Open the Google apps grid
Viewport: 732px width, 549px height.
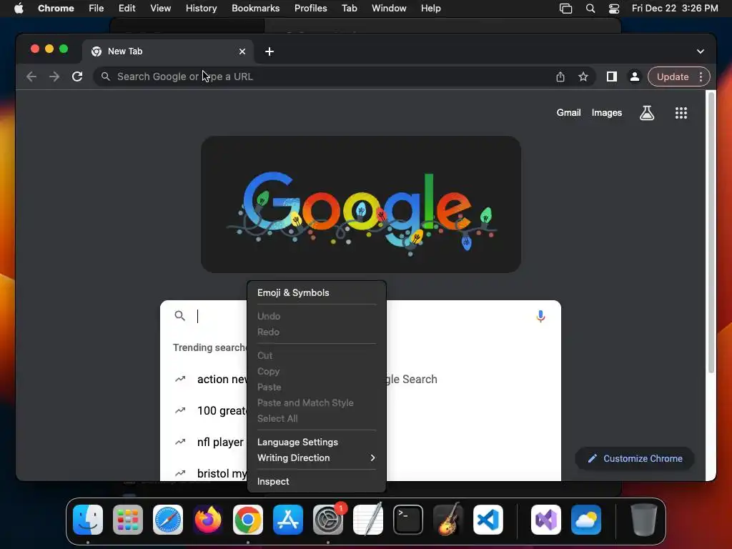coord(681,112)
